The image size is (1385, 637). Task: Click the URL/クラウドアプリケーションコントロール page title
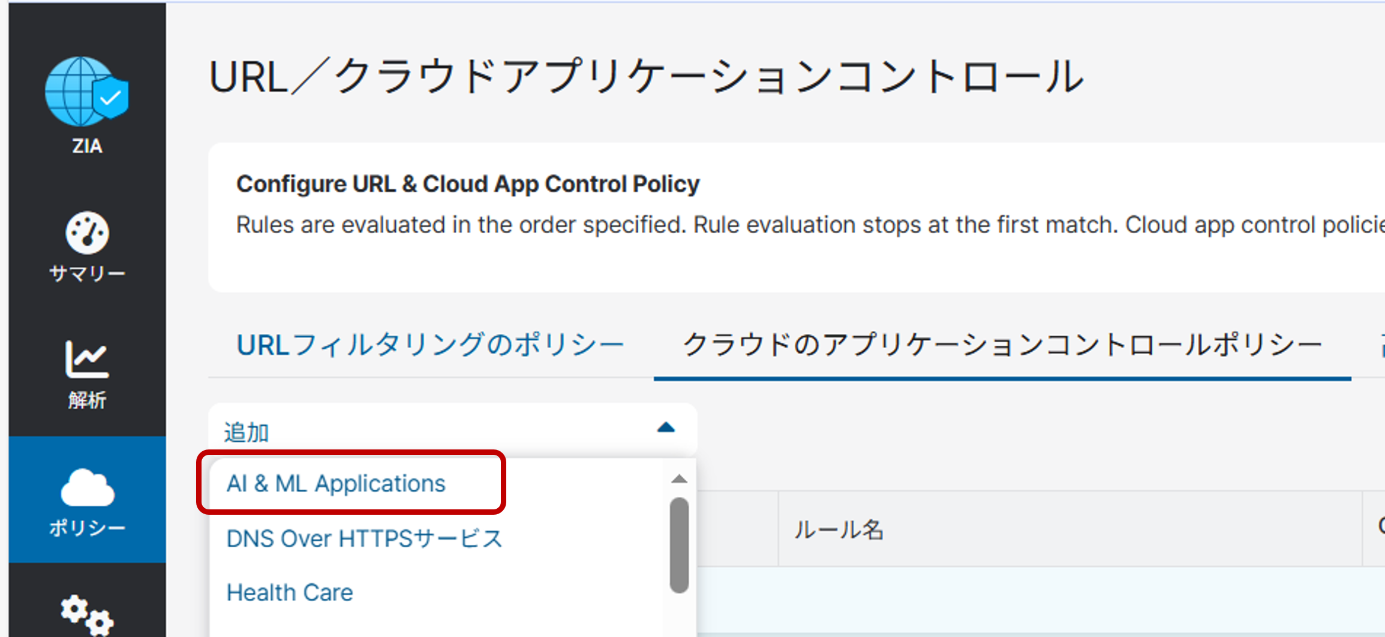pyautogui.click(x=645, y=77)
